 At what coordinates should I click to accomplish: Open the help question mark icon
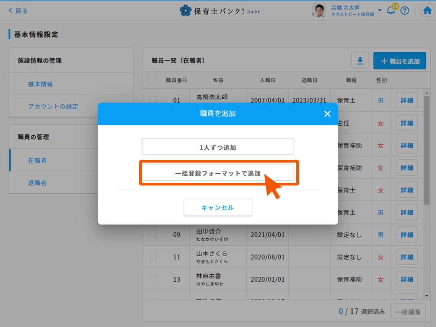[405, 11]
